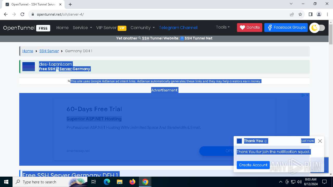Screen dimensions: 333x187
Task: Click Create Account in notification
Action: click(x=253, y=165)
